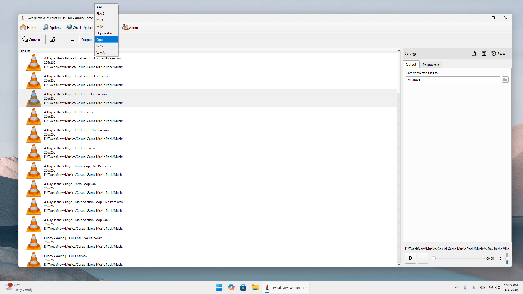Open Microsoft Store from taskbar
The width and height of the screenshot is (523, 294).
click(243, 288)
